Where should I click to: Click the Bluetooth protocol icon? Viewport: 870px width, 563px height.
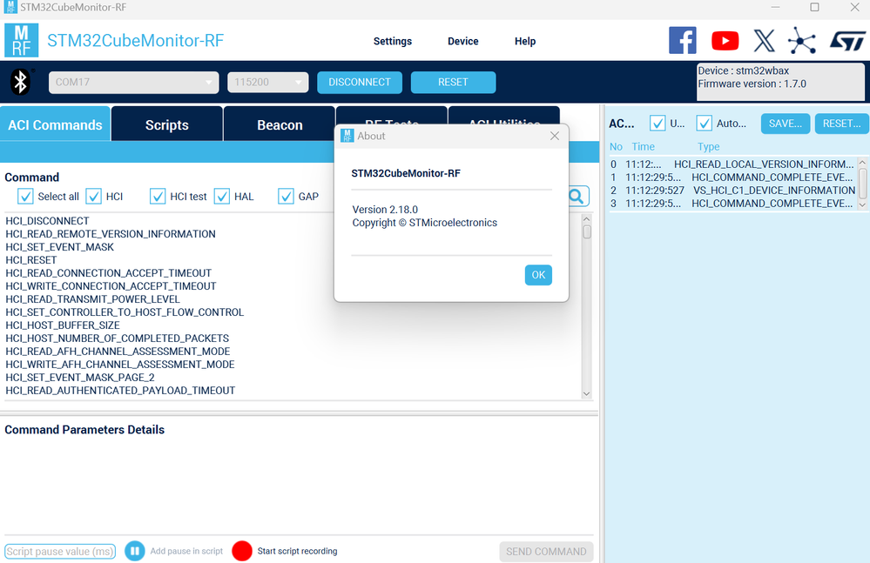click(21, 82)
